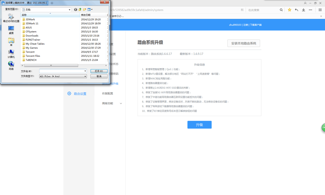Close the file upload dialog
The width and height of the screenshot is (325, 195).
click(104, 2)
